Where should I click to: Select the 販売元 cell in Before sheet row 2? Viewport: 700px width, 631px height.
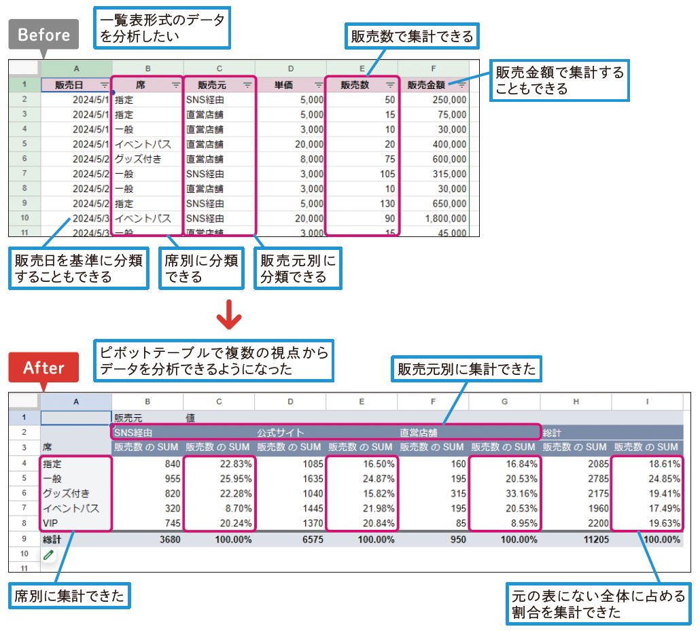[x=220, y=100]
